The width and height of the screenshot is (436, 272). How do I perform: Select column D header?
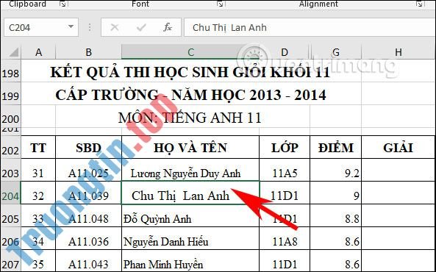point(285,52)
